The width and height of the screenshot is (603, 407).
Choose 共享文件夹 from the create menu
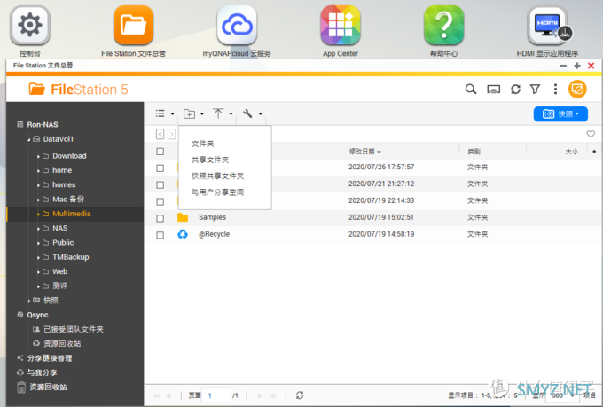210,160
